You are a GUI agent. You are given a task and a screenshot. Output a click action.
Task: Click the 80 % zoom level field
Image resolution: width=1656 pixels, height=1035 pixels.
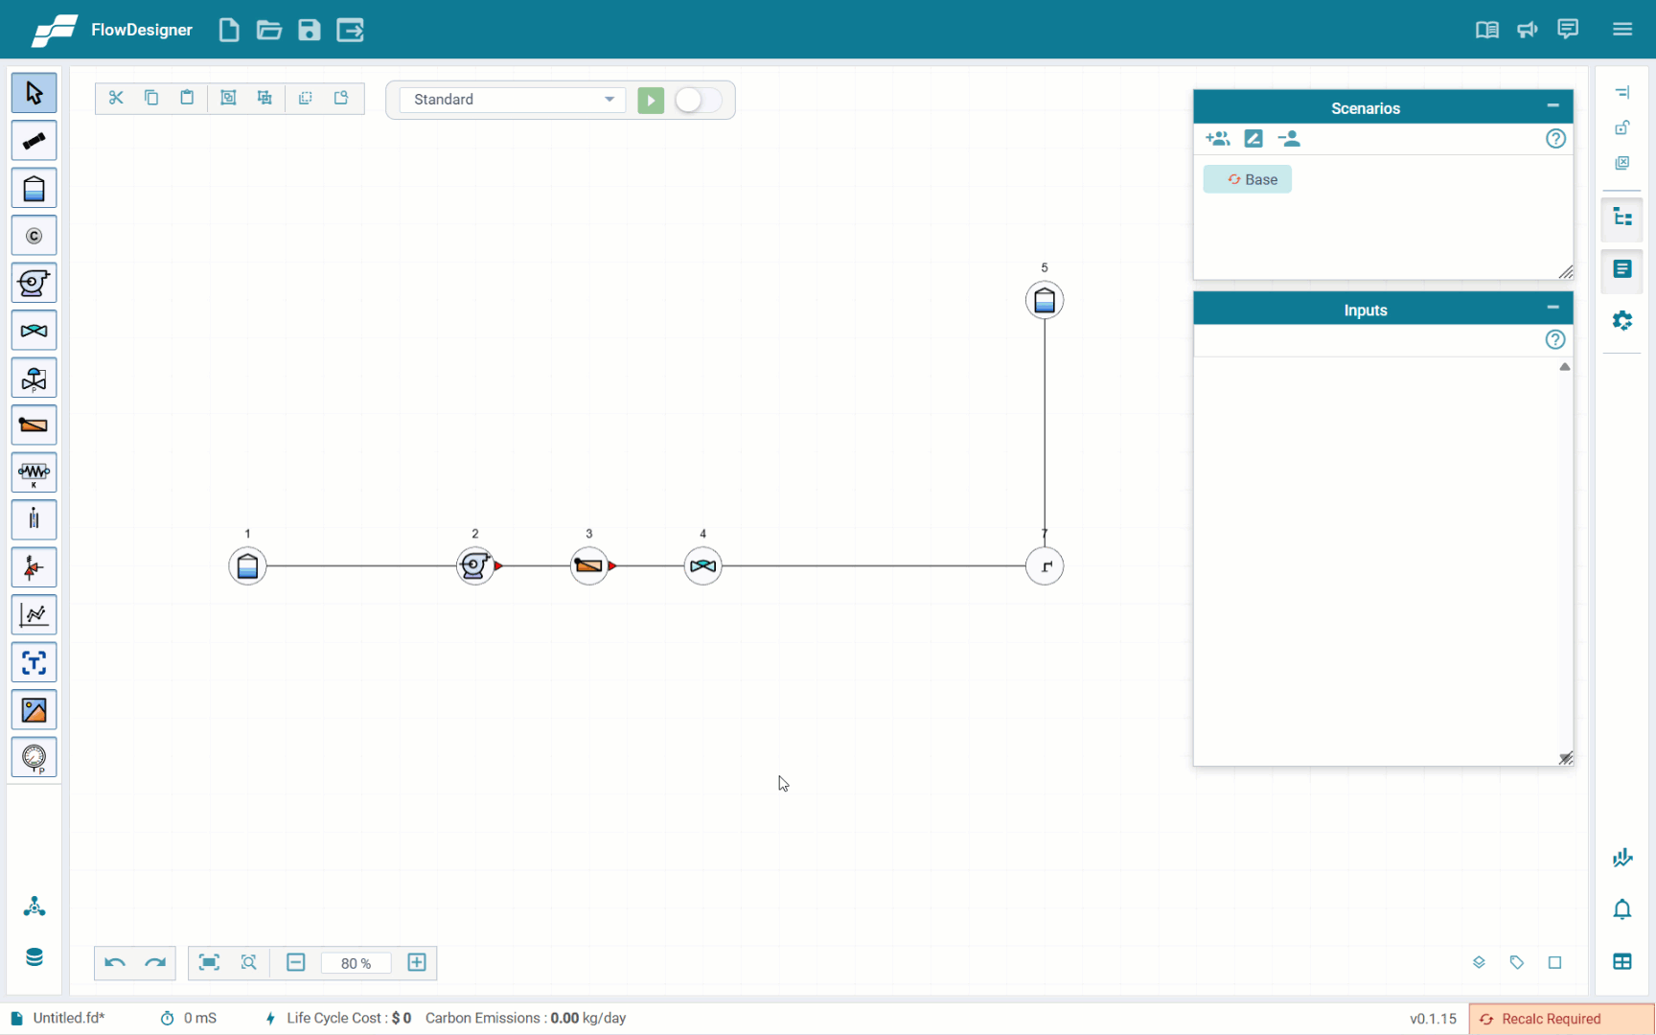(x=356, y=963)
